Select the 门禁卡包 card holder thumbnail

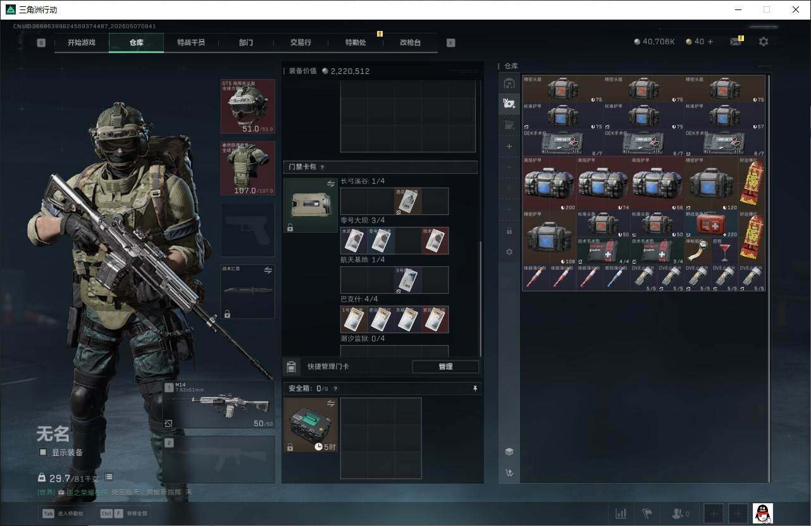311,205
